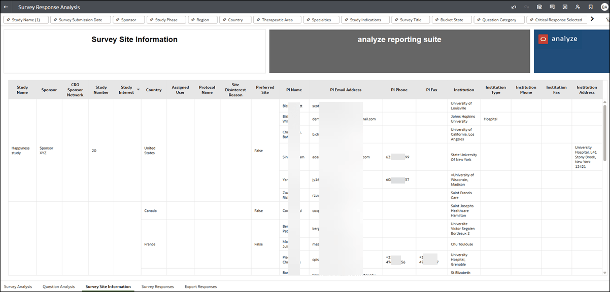
Task: Click the bookmark icon in the top bar
Action: click(590, 7)
